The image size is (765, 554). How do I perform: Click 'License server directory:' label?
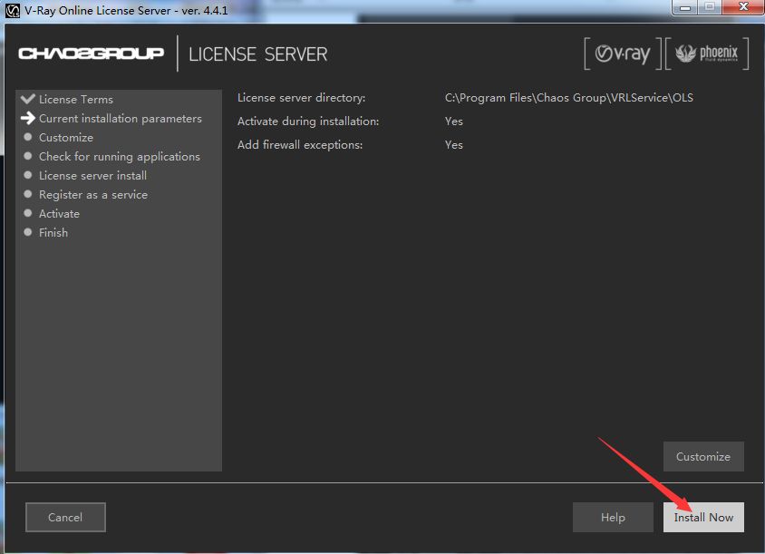[302, 98]
